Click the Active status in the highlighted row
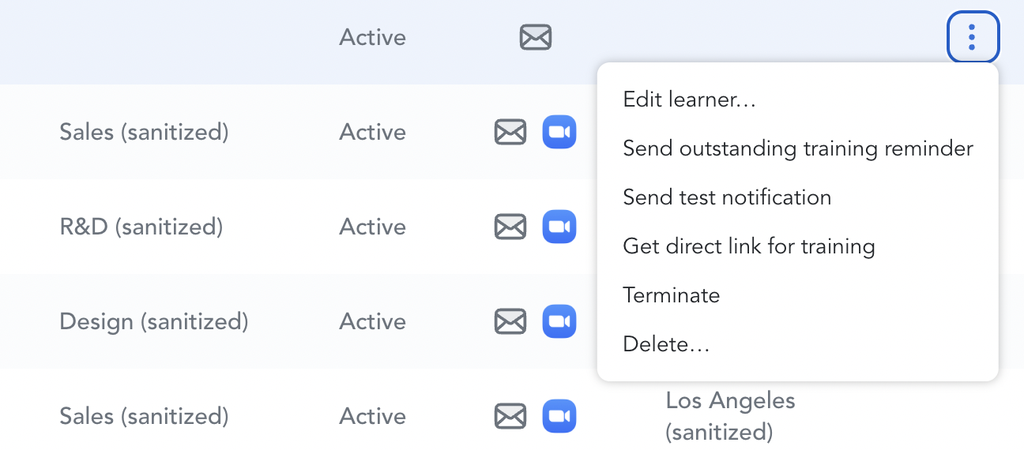Screen dimensions: 1024x450 (x=372, y=37)
